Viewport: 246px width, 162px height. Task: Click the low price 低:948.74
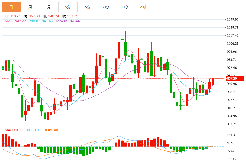coord(51,16)
